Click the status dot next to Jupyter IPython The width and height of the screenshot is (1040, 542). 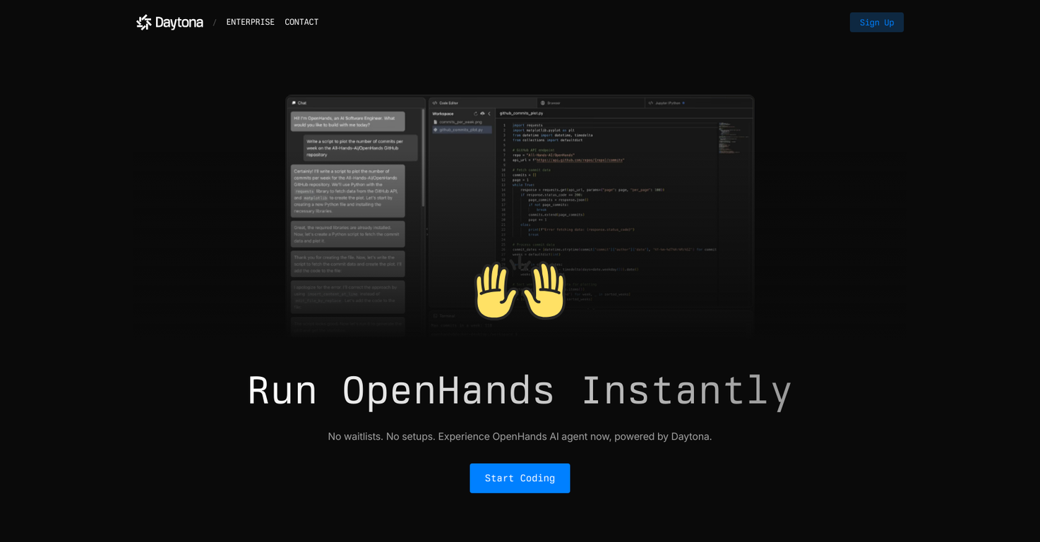[x=683, y=103]
